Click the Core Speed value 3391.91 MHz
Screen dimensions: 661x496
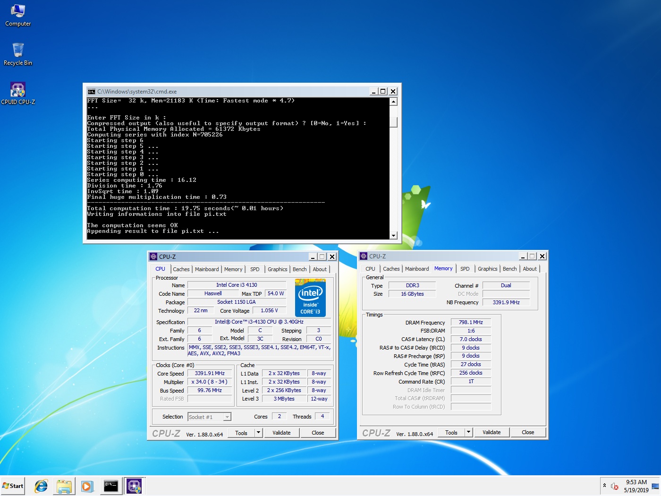coord(210,373)
